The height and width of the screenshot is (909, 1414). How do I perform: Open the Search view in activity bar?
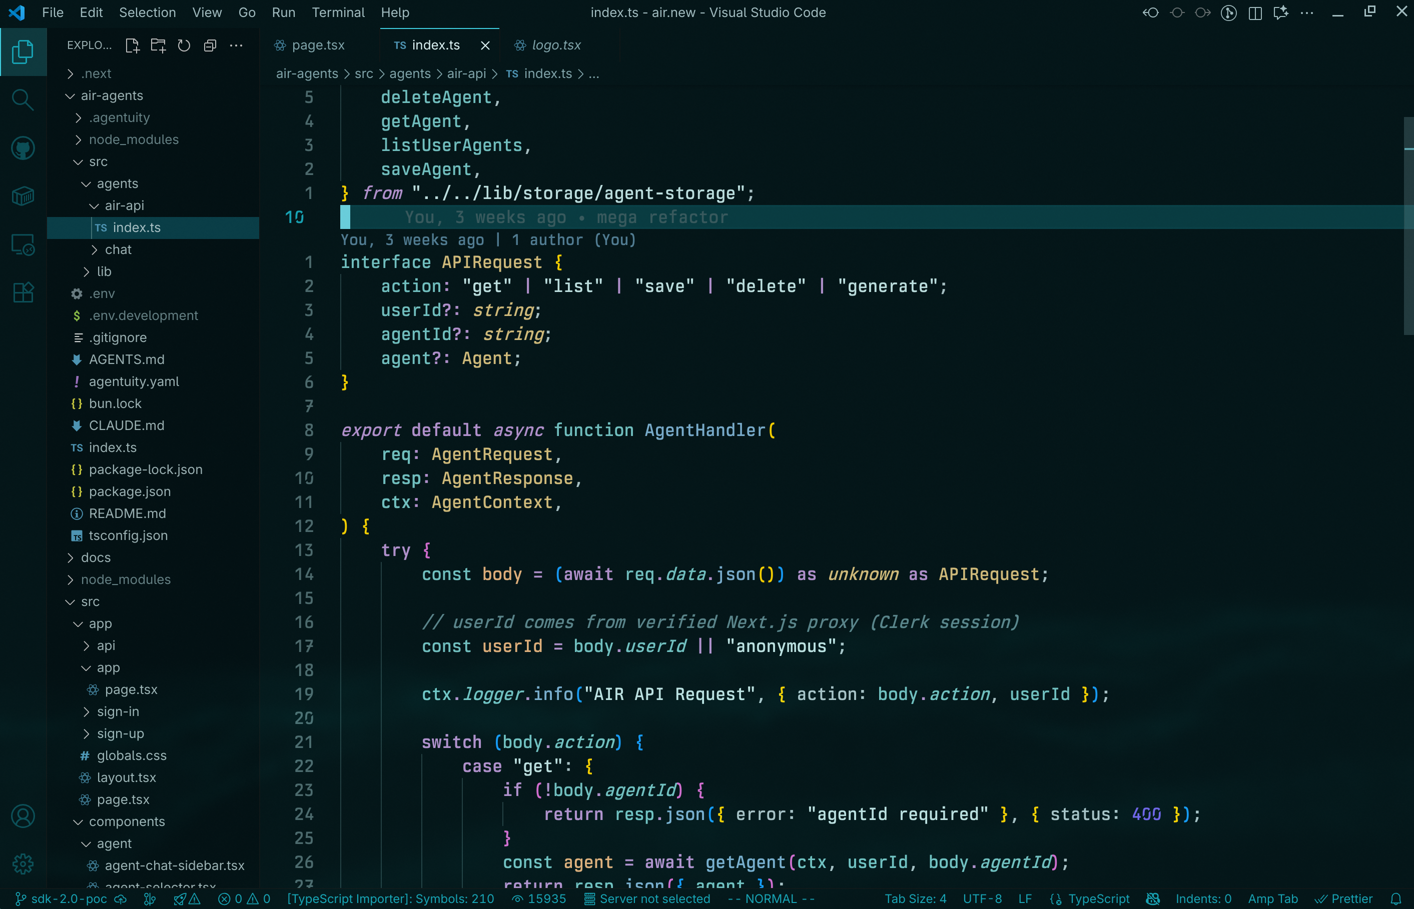[x=23, y=100]
